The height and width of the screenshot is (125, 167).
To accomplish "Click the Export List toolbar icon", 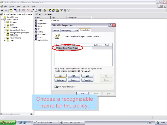I will pyautogui.click(x=40, y=10).
